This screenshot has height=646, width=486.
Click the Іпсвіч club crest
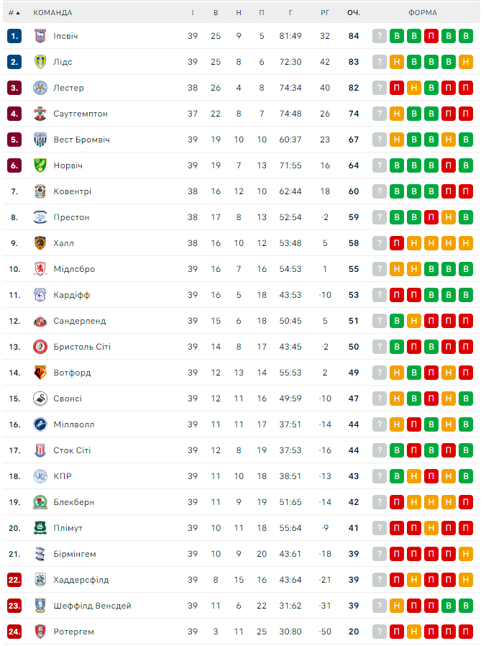[40, 36]
